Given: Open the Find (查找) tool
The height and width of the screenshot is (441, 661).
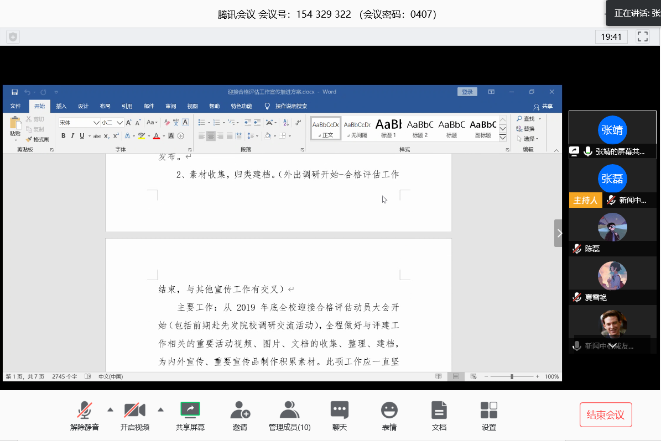Looking at the screenshot, I should pyautogui.click(x=525, y=118).
